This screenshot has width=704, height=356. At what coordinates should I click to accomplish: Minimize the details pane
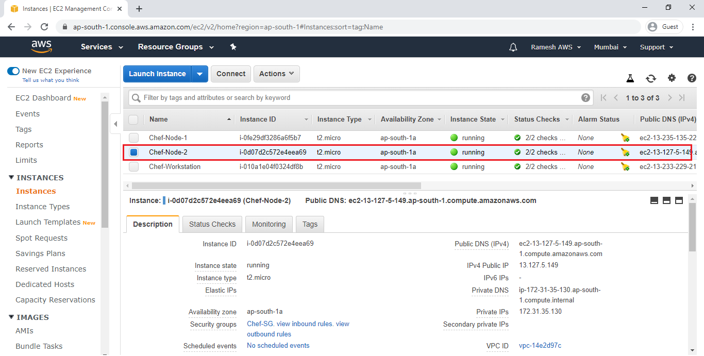(x=654, y=200)
